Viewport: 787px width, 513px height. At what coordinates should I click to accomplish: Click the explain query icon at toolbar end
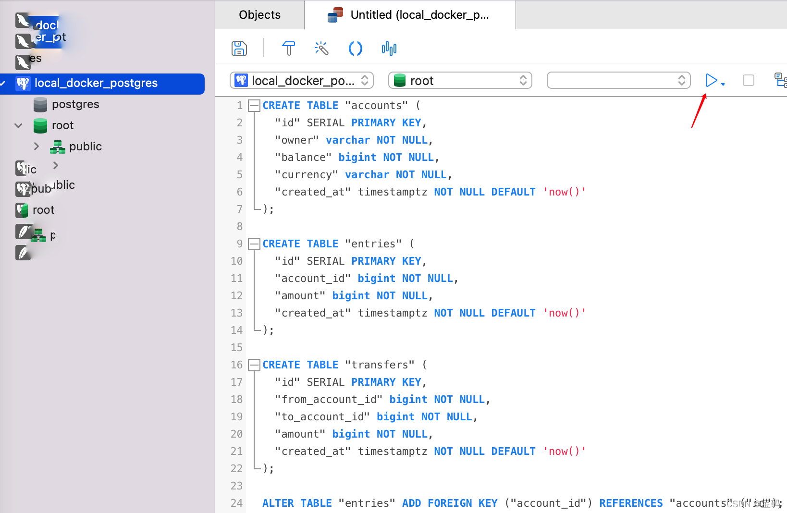pyautogui.click(x=780, y=80)
